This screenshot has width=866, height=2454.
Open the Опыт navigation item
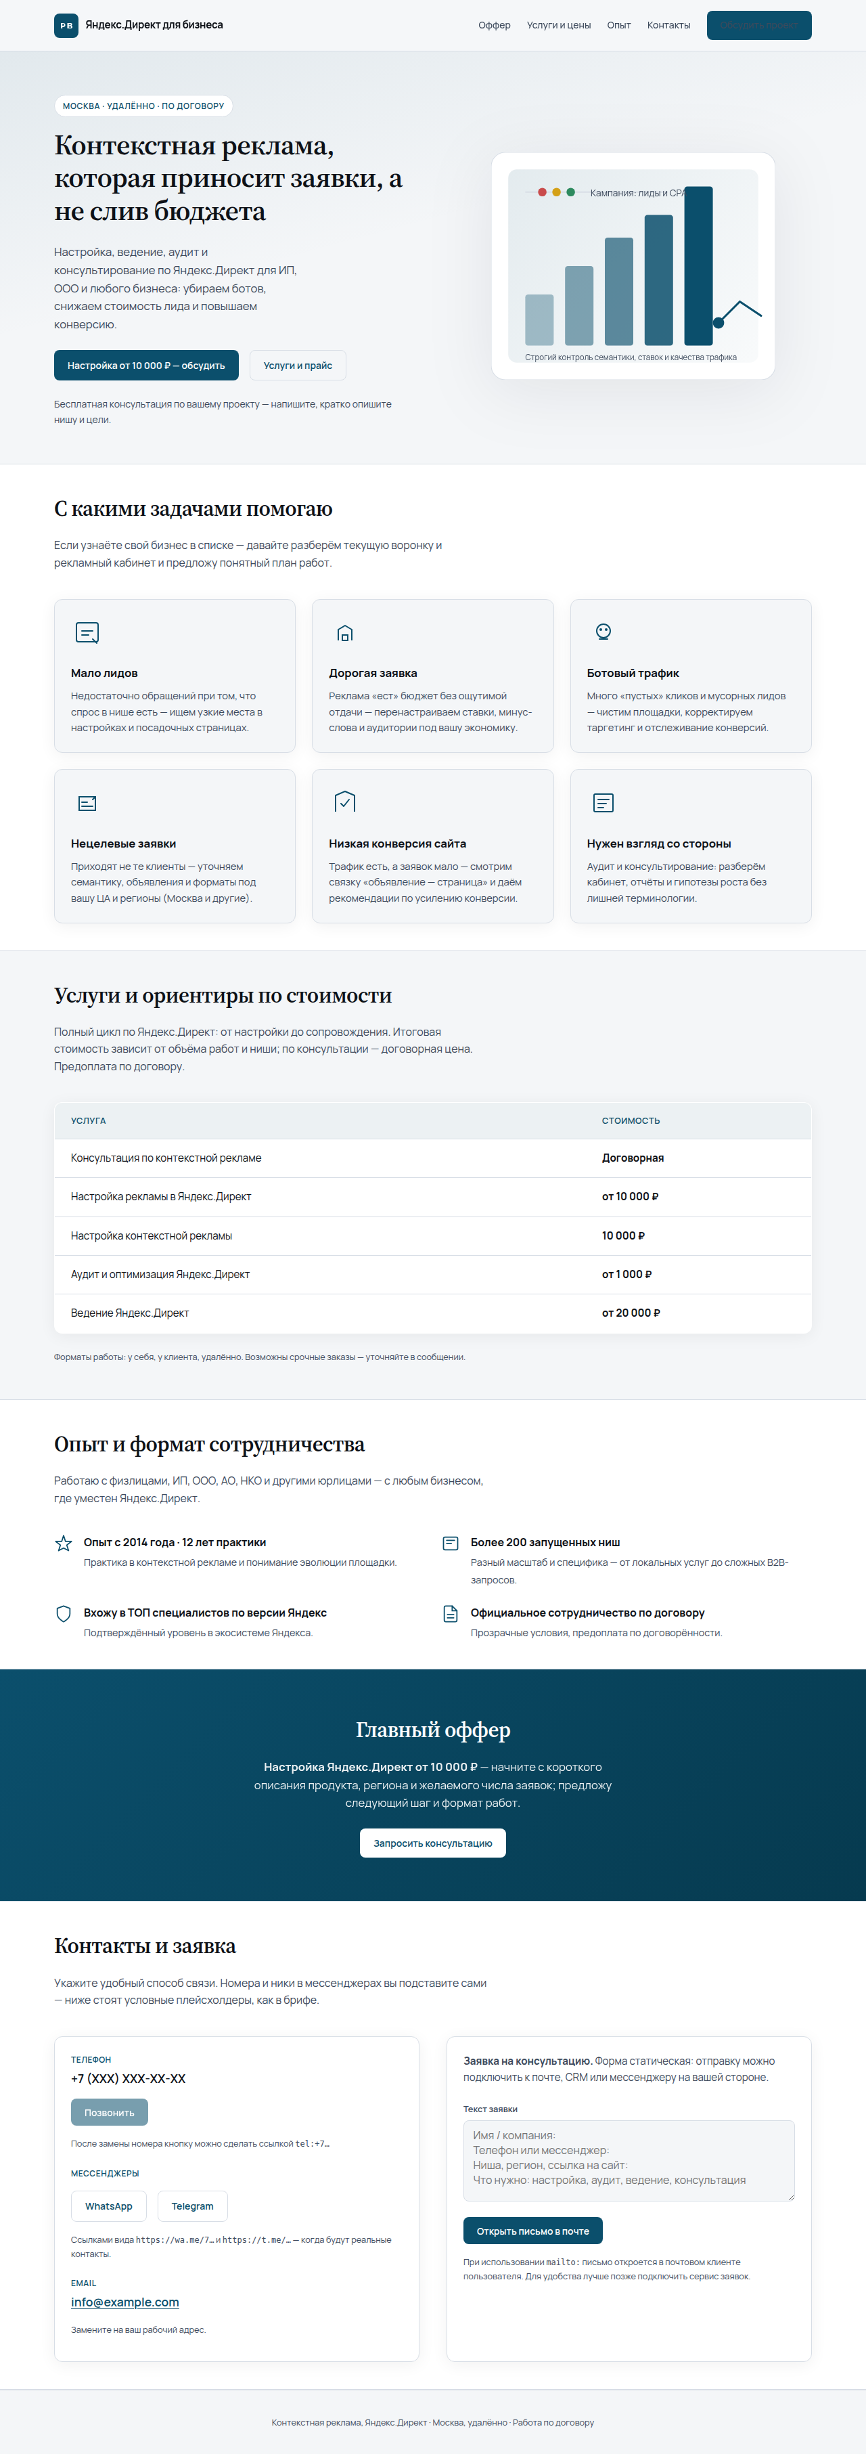coord(618,26)
